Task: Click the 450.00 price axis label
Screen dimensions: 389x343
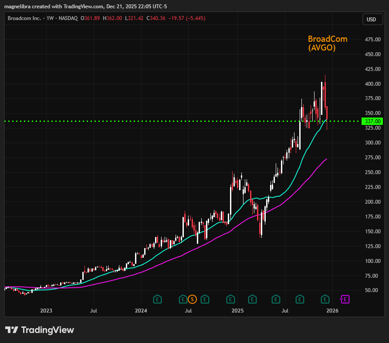Action: click(x=372, y=54)
